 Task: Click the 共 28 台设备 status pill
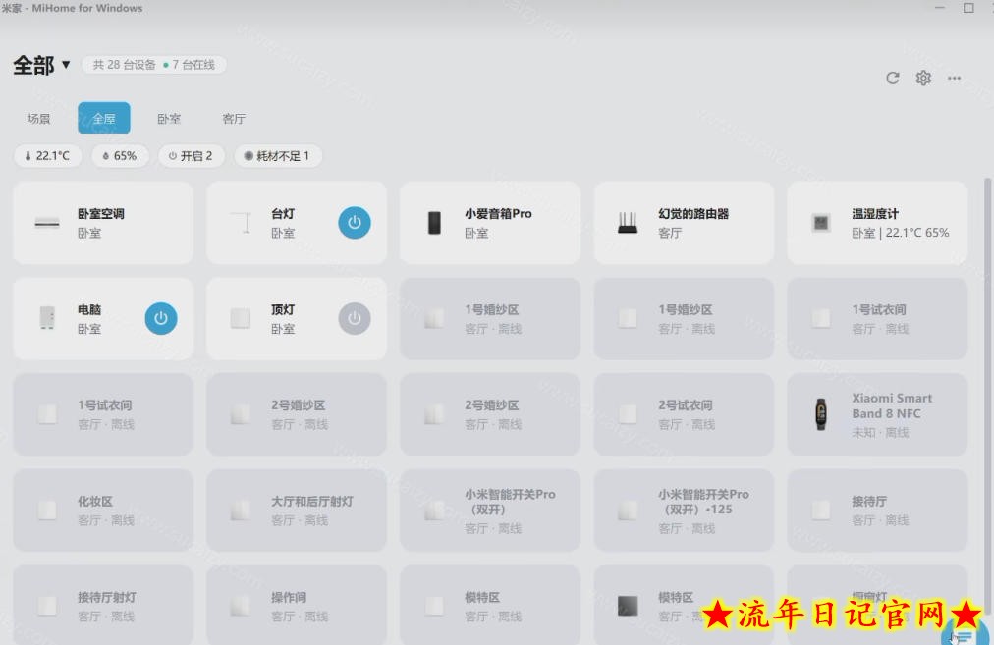click(x=153, y=65)
